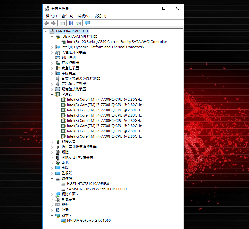
Task: Expand the 人性化介面裝置 node
Action: pos(52,52)
